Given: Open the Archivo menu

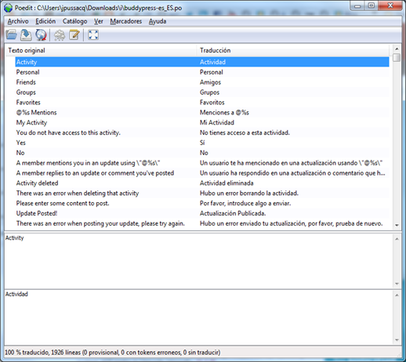Looking at the screenshot, I should tap(18, 21).
